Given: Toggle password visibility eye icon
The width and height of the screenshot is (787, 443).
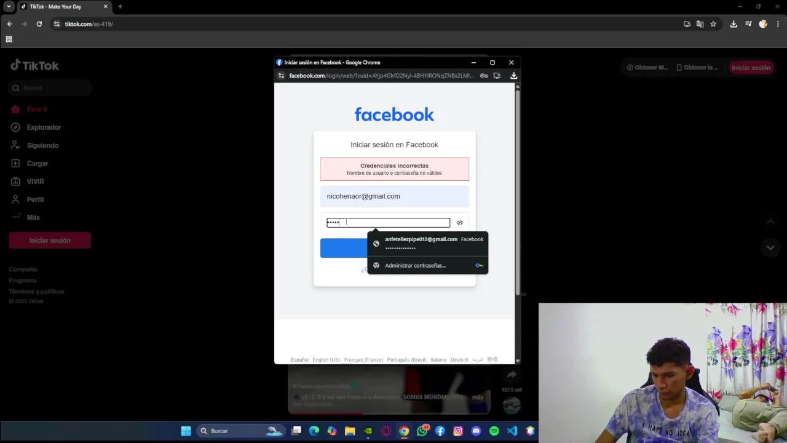Looking at the screenshot, I should 459,223.
